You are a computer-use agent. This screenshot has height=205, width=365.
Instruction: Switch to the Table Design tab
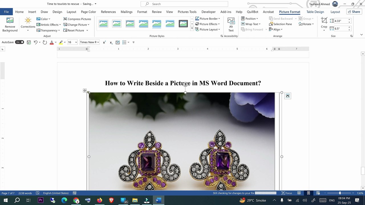(315, 12)
